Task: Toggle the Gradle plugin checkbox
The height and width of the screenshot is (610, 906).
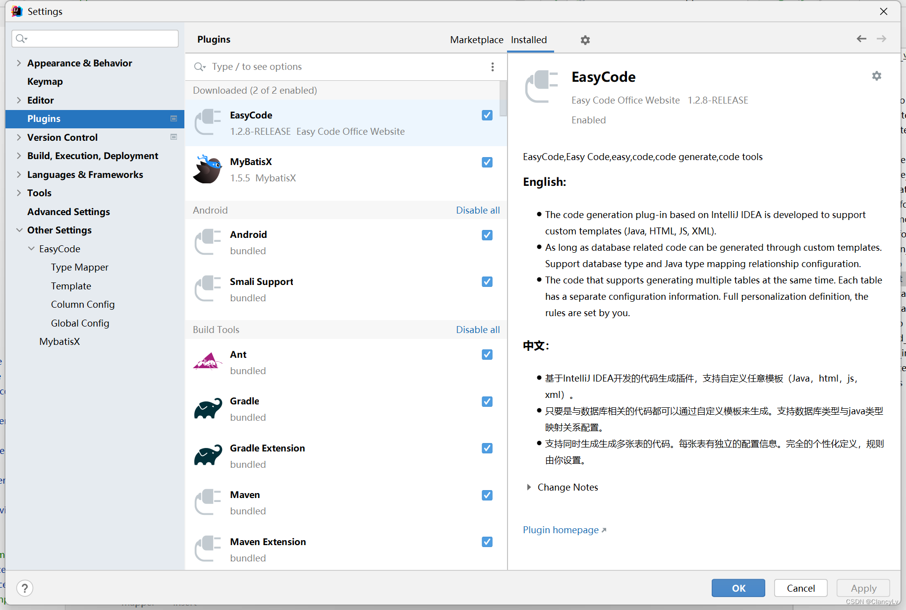Action: tap(487, 401)
